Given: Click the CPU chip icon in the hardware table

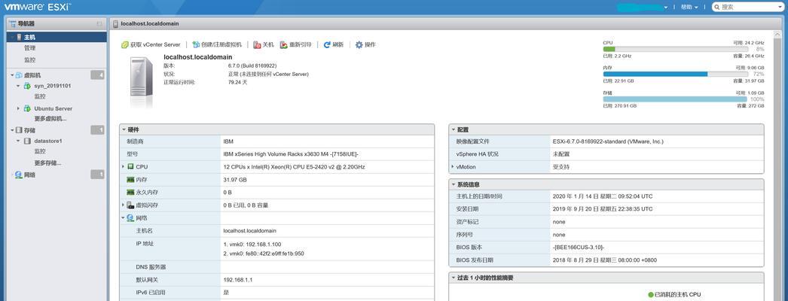Looking at the screenshot, I should coord(130,166).
